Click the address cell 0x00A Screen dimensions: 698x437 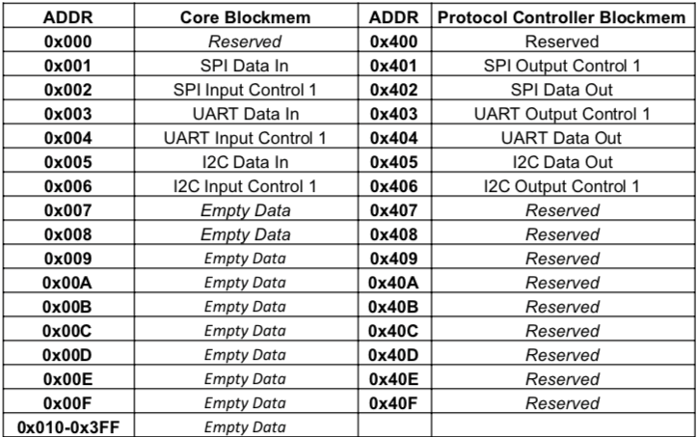point(67,282)
